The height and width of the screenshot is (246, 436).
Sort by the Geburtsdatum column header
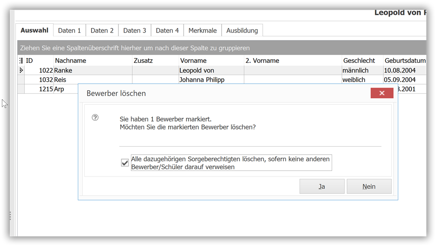tap(405, 61)
